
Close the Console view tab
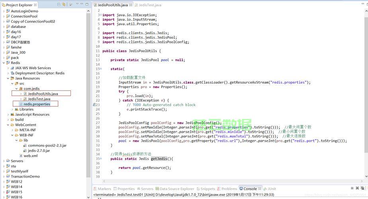tap(260, 188)
